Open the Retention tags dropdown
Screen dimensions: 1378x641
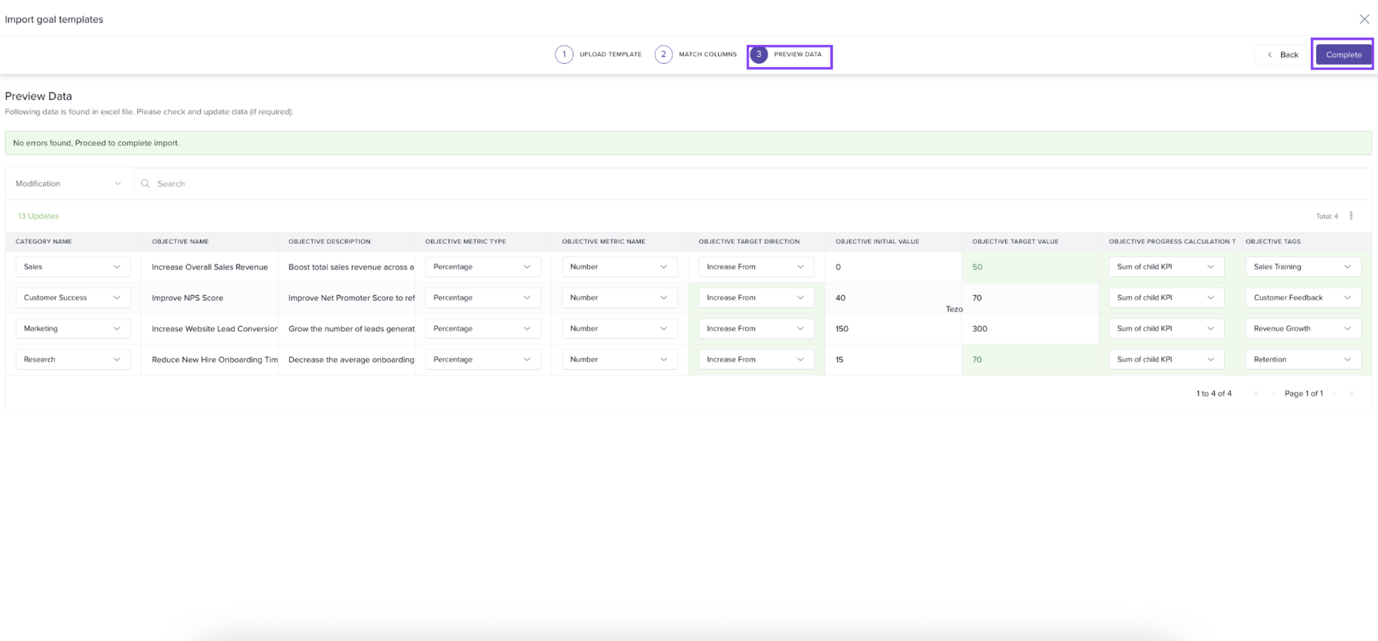pyautogui.click(x=1302, y=360)
